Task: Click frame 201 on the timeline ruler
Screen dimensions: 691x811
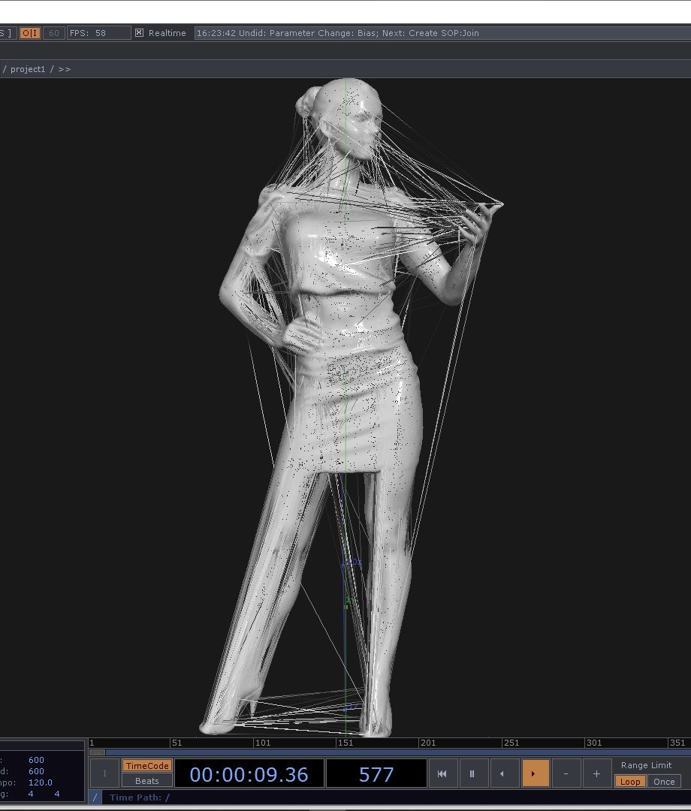Action: click(428, 743)
